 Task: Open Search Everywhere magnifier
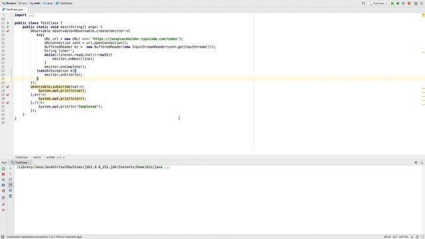[422, 3]
